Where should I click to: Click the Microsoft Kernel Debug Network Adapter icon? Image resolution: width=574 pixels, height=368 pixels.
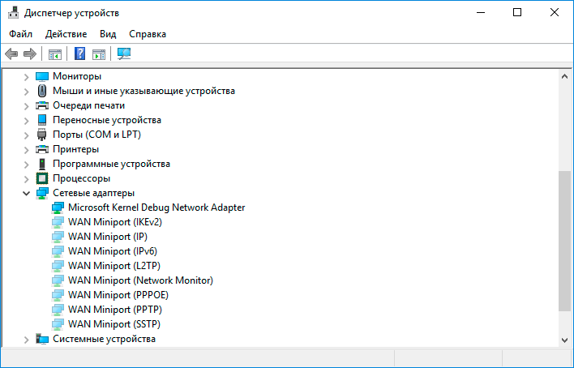58,208
